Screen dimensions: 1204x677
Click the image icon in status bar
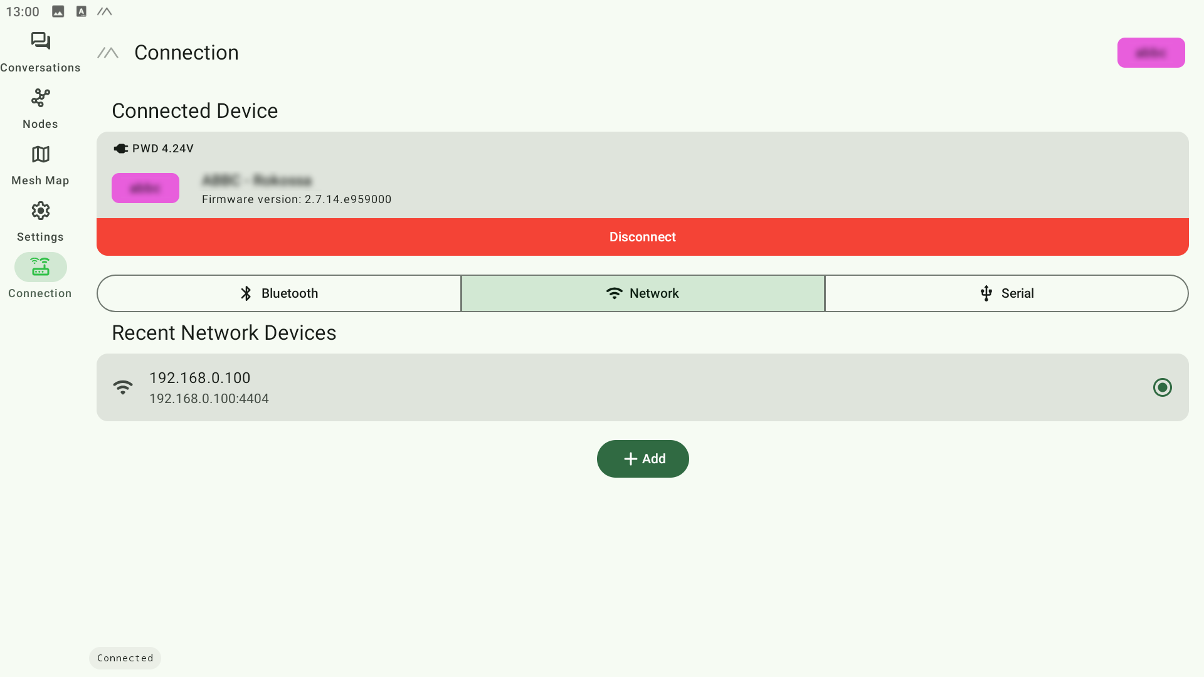coord(58,11)
